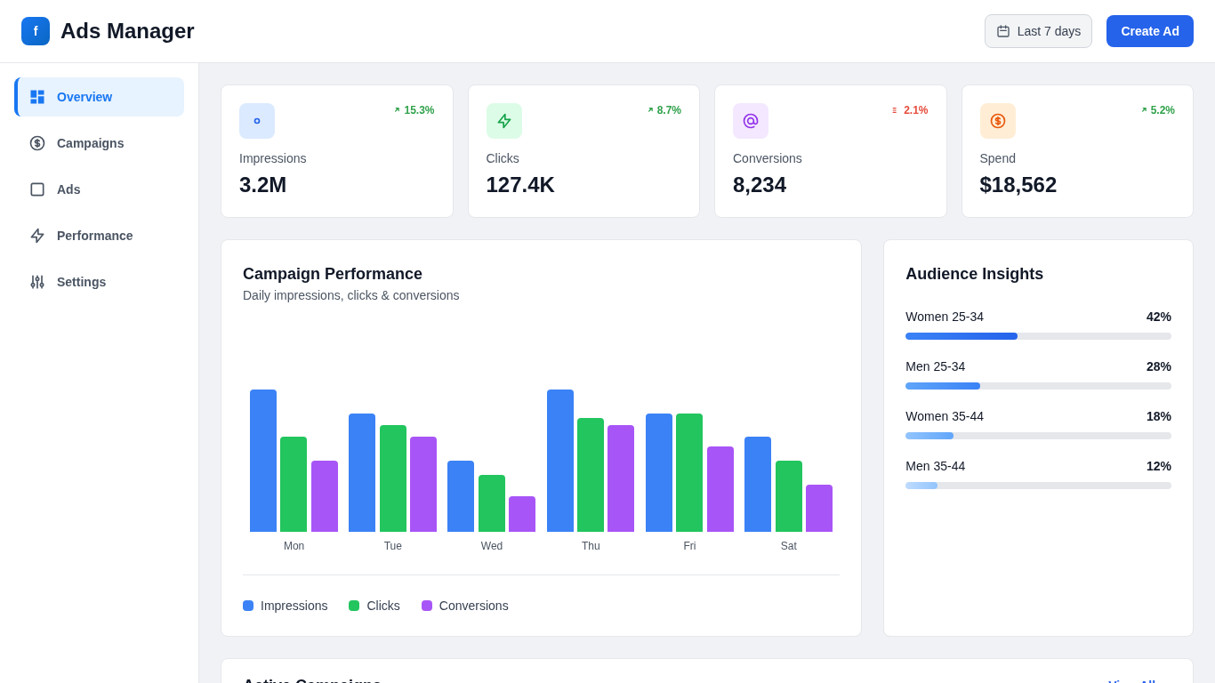The width and height of the screenshot is (1215, 683).
Task: Toggle Conversions series in chart legend
Action: (465, 606)
